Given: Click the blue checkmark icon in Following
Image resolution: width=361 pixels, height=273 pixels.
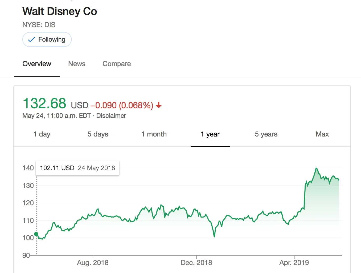Looking at the screenshot, I should pyautogui.click(x=31, y=40).
